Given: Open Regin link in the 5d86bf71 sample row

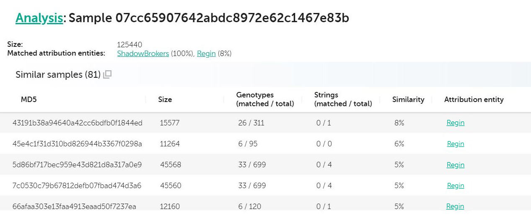Looking at the screenshot, I should 455,165.
